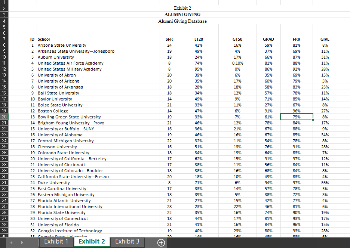The width and height of the screenshot is (350, 248).
Task: Select the 0.10% GT50 value
Action: coord(237,63)
